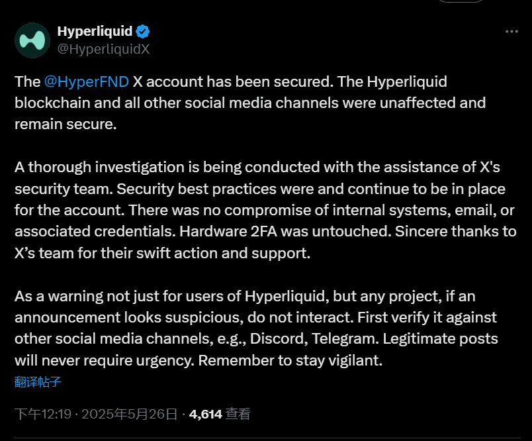The image size is (532, 441).
Task: Select first paragraph about secured account
Action: [250, 103]
